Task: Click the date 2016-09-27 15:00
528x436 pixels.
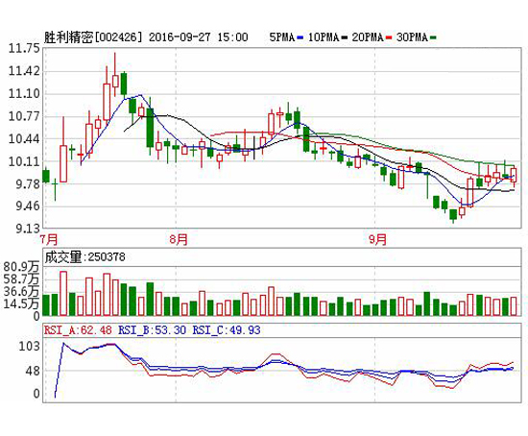Action: [199, 37]
